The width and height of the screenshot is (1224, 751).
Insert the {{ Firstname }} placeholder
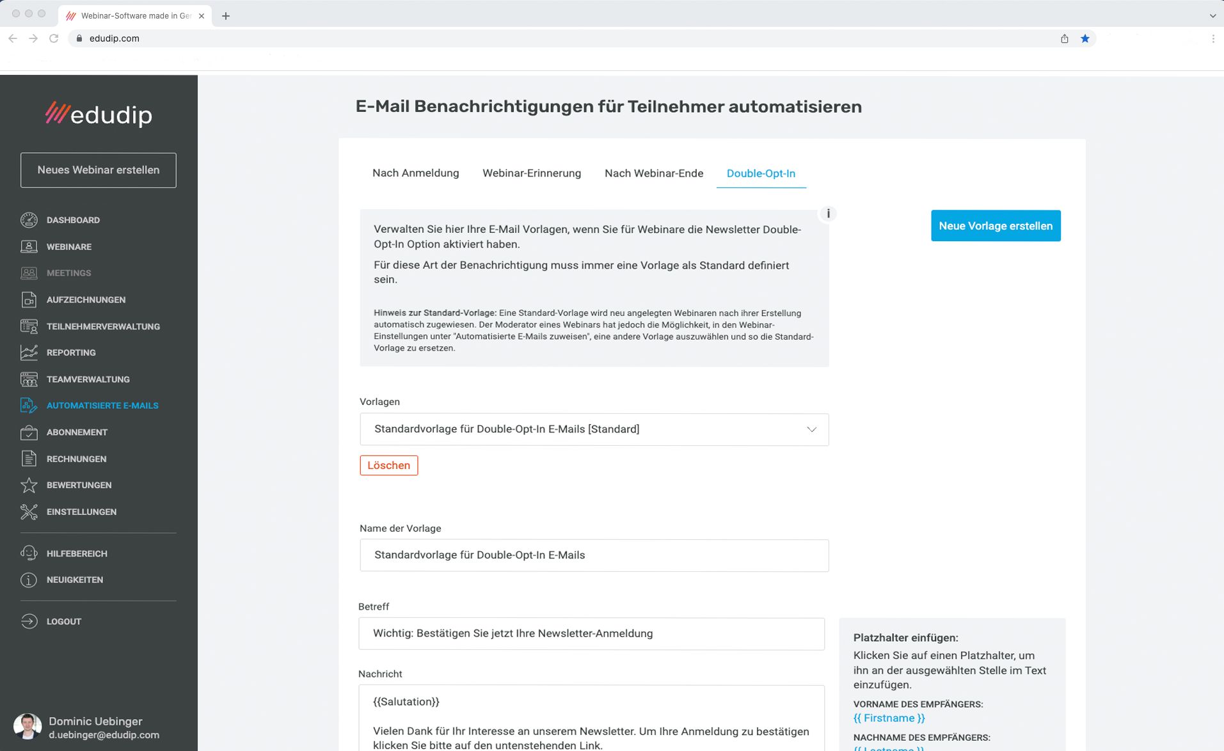(x=889, y=718)
